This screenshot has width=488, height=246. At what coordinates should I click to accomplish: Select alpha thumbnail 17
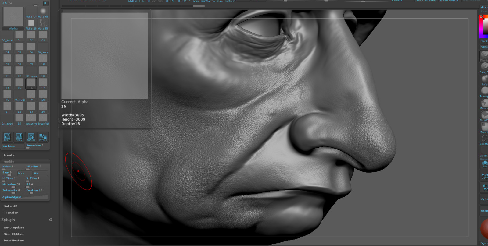click(43, 84)
